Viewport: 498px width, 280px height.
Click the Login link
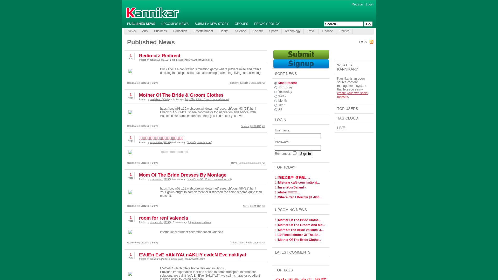point(370,4)
